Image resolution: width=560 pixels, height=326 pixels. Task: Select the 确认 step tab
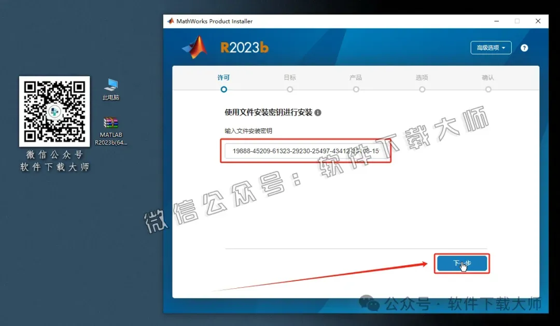tap(488, 77)
